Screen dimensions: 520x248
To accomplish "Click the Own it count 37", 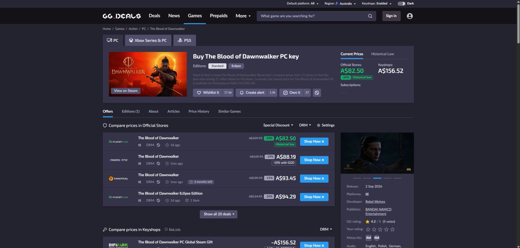I will (x=307, y=93).
